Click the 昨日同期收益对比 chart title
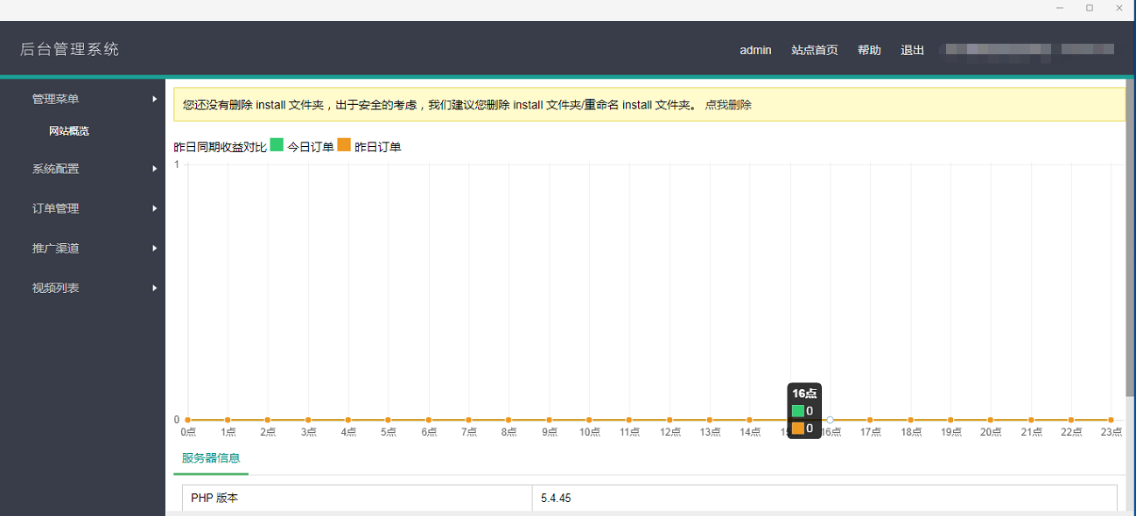This screenshot has width=1136, height=516. pyautogui.click(x=220, y=147)
